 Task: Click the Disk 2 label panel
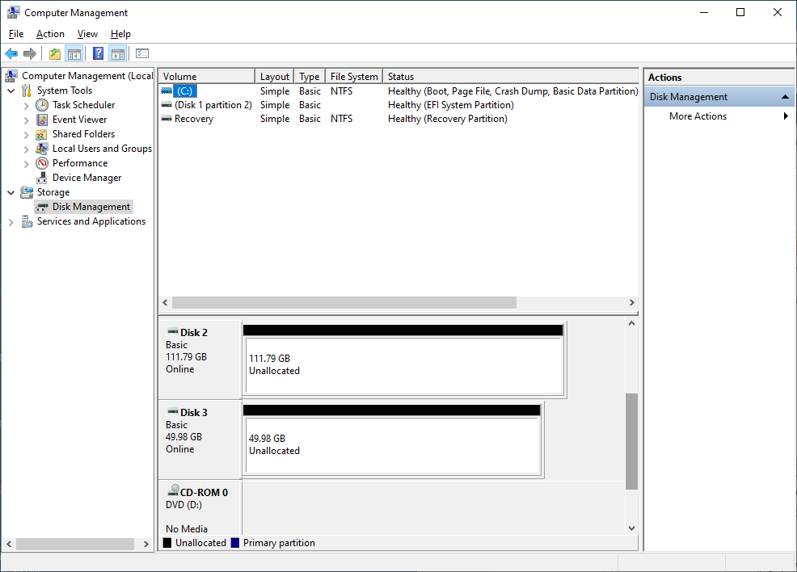(x=200, y=359)
